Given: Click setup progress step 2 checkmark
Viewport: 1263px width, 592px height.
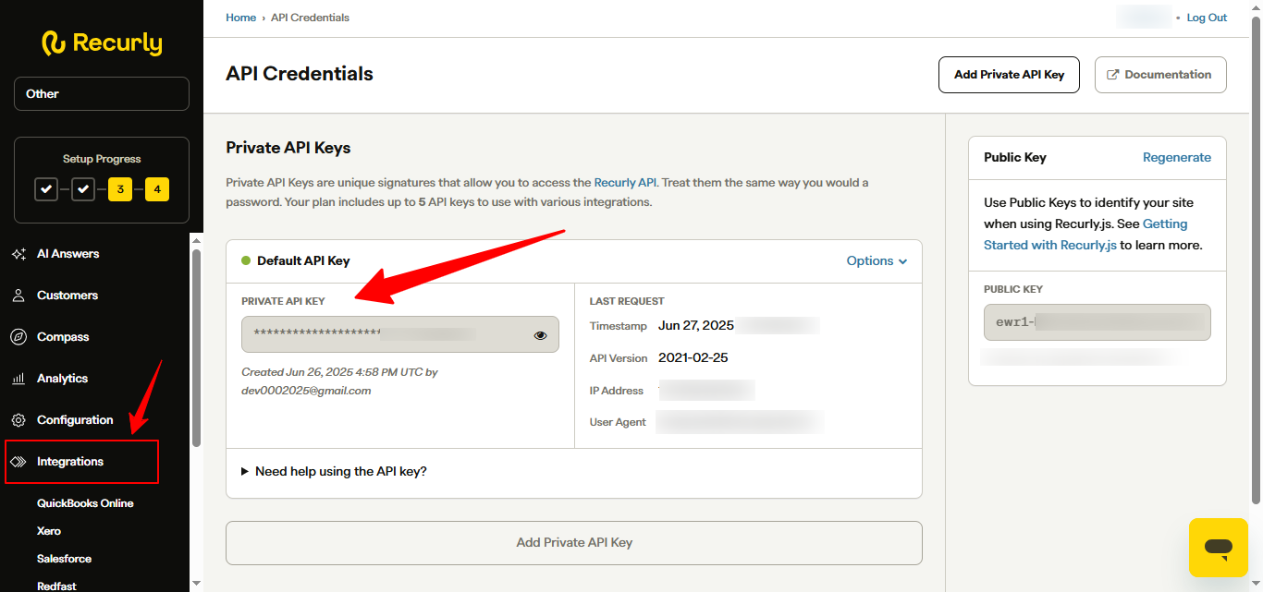Looking at the screenshot, I should 83,189.
